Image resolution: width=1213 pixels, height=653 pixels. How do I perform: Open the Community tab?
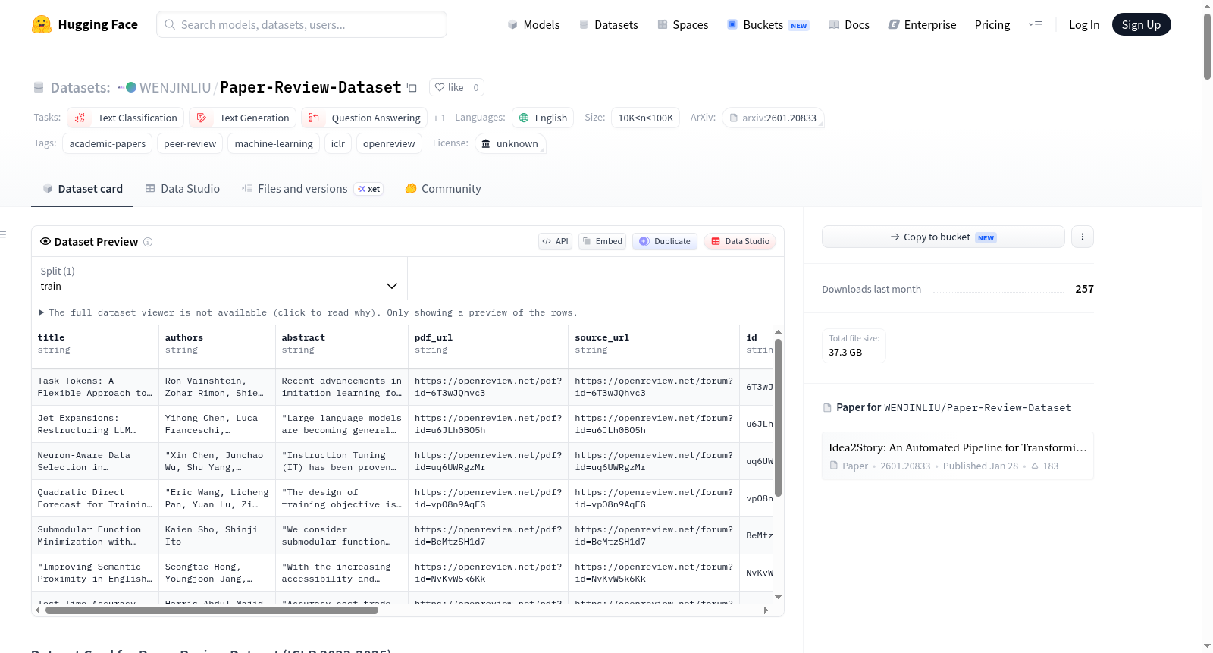tap(444, 189)
